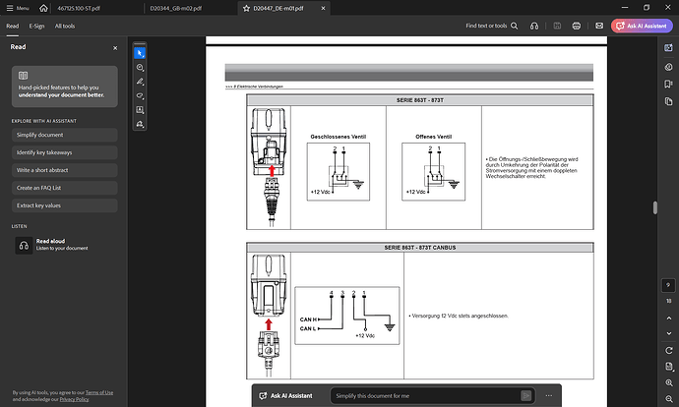Click the Find text or tools search
The width and height of the screenshot is (679, 407).
click(x=491, y=26)
